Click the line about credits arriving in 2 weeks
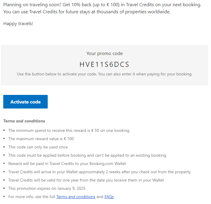 pos(99,172)
